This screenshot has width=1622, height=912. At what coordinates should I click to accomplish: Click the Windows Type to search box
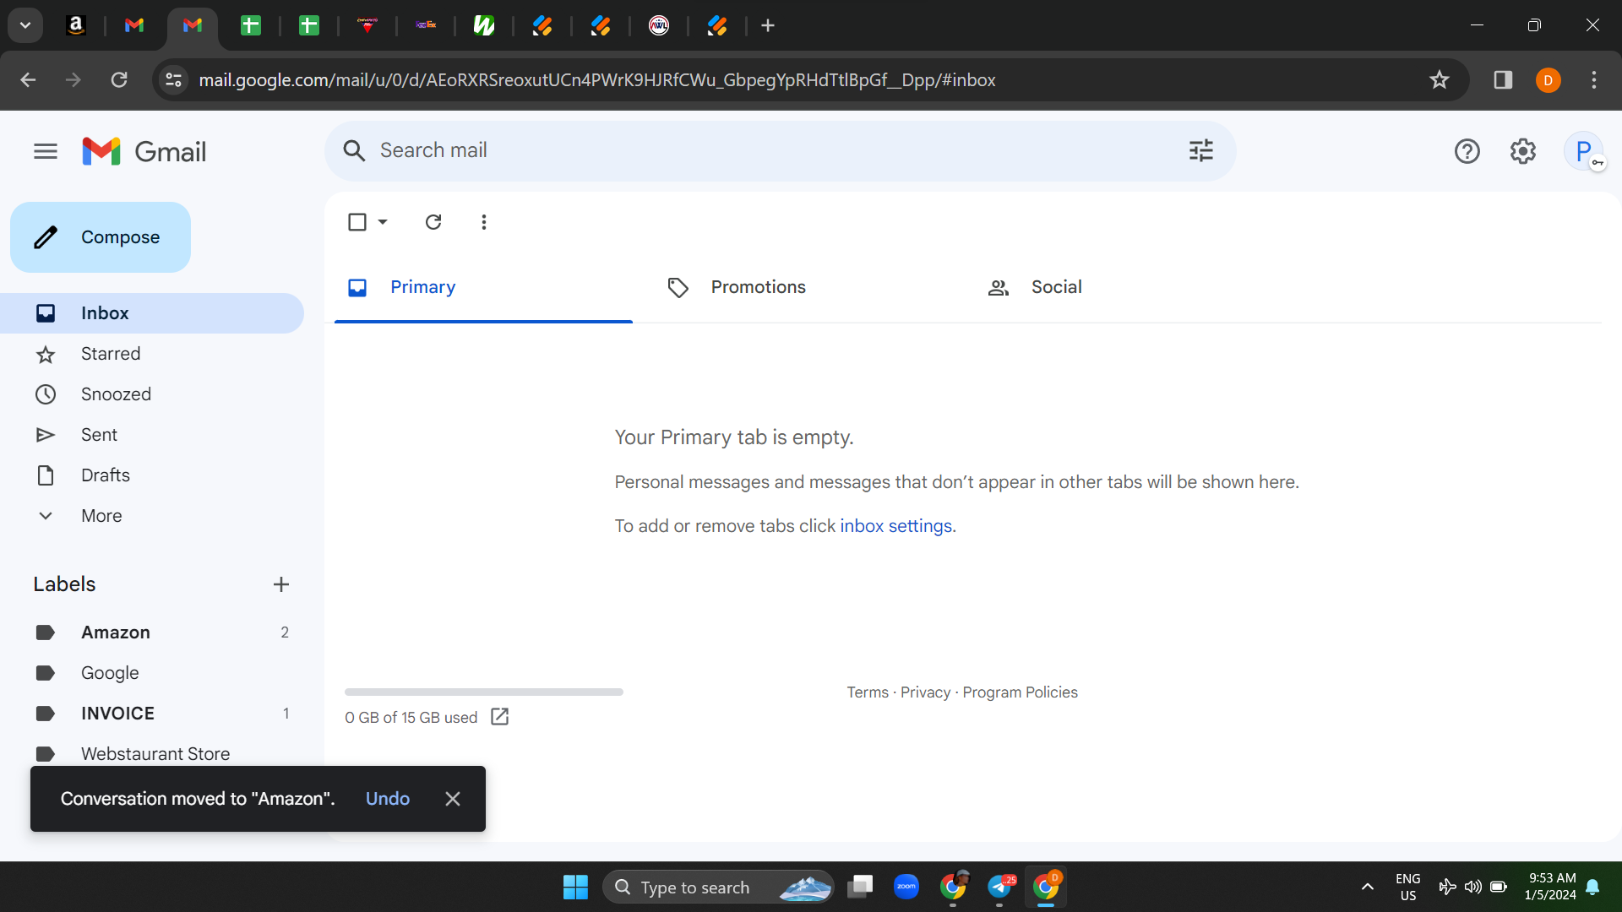pos(718,887)
